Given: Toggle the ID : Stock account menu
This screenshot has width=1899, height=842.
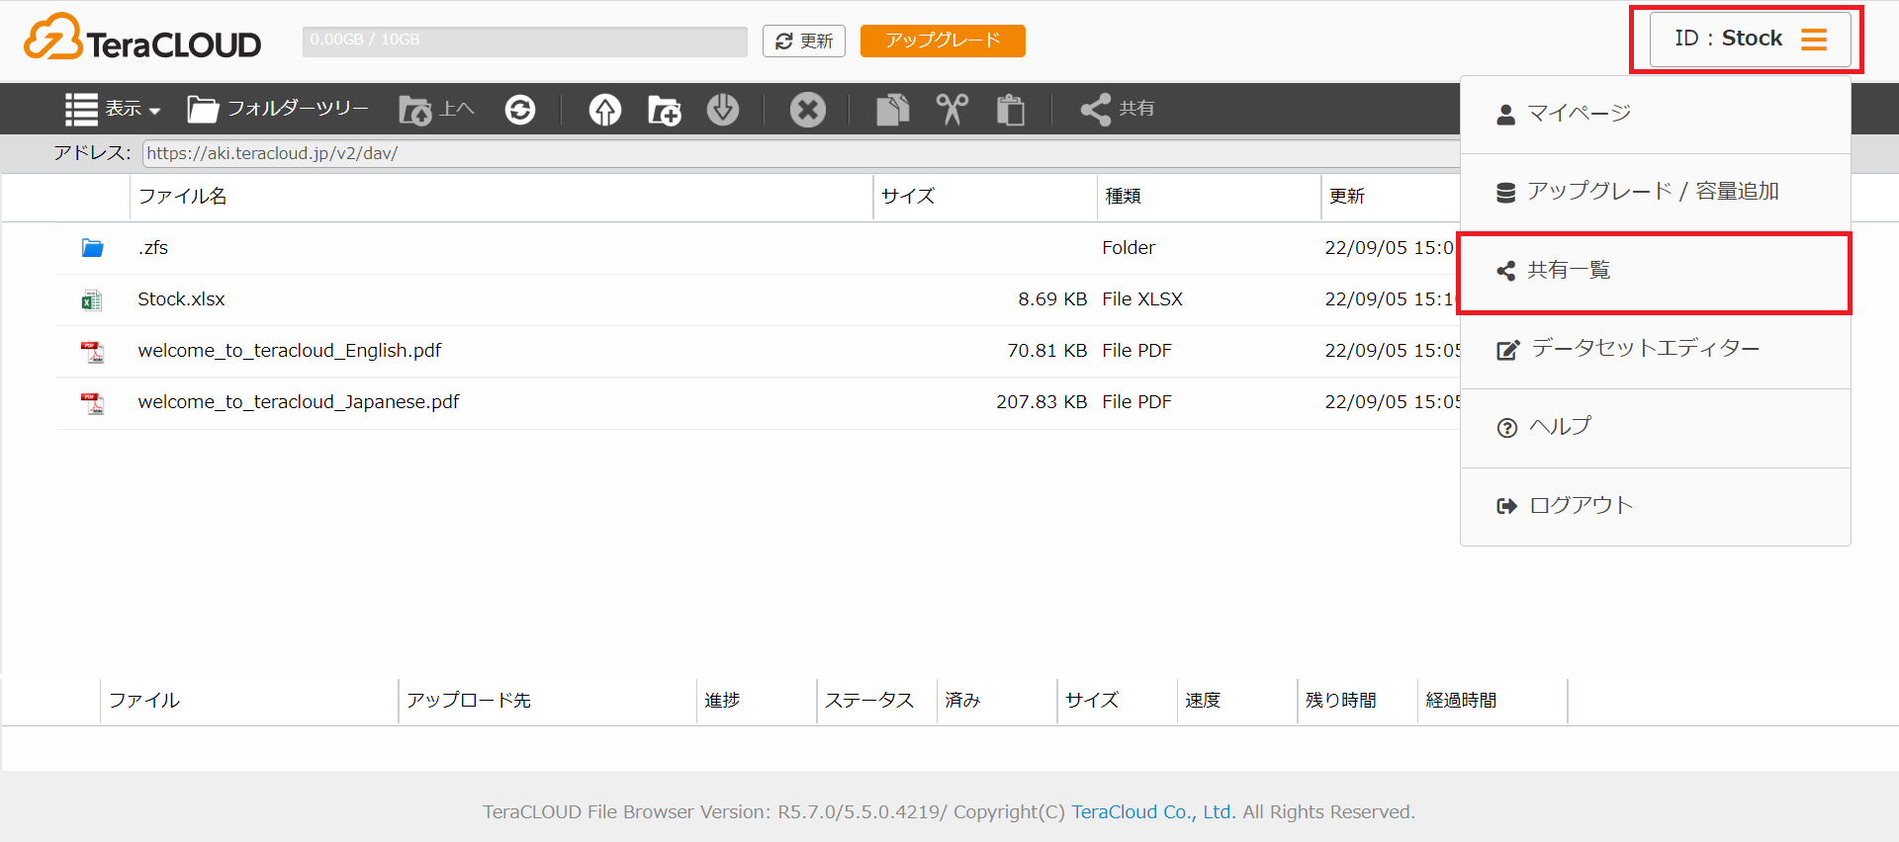Looking at the screenshot, I should click(1750, 40).
